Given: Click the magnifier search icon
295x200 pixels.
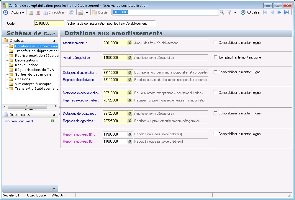Looking at the screenshot, I should click(x=222, y=12).
